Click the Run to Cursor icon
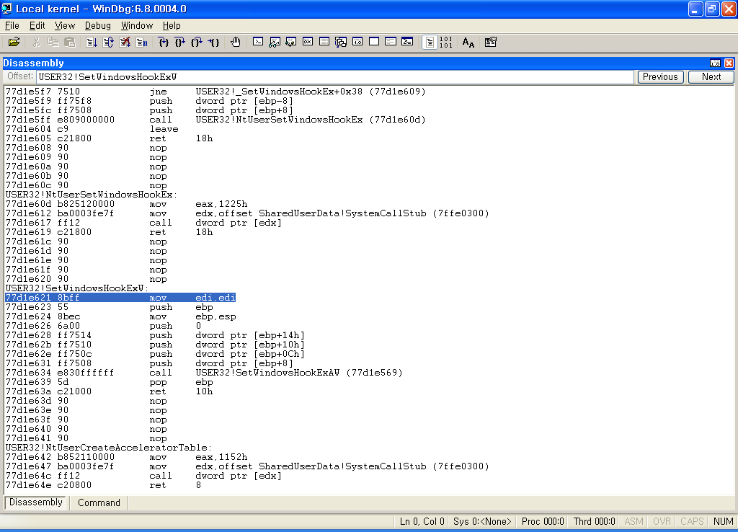This screenshot has width=738, height=532. [213, 43]
